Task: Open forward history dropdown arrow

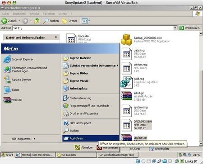Action: tap(31, 21)
